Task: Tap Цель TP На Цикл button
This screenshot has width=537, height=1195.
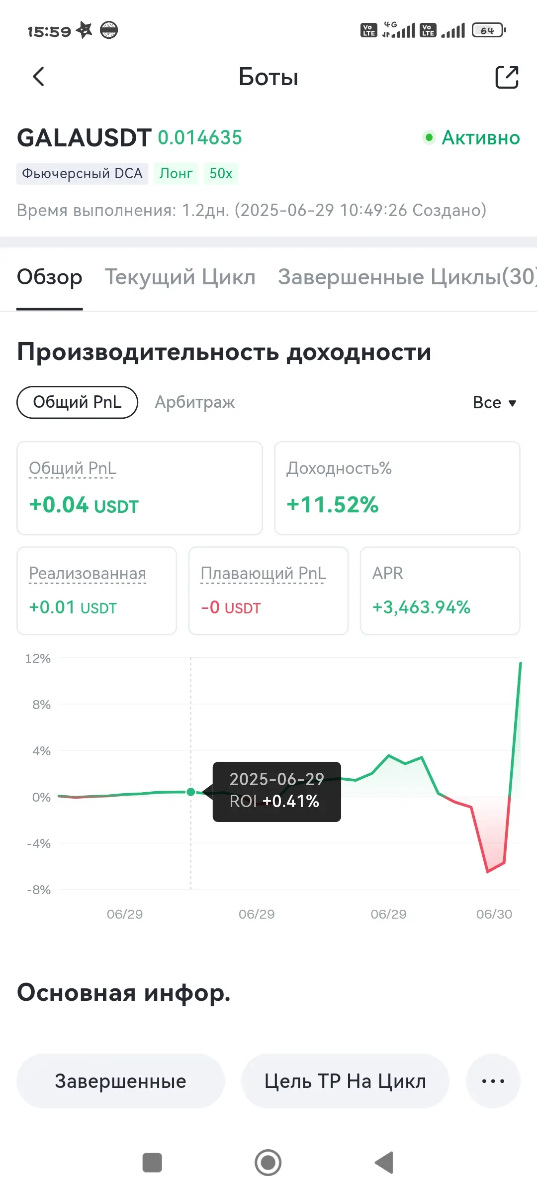Action: [345, 1081]
